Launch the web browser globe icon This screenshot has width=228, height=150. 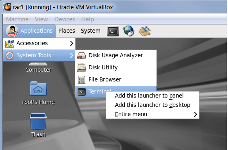pyautogui.click(x=129, y=31)
